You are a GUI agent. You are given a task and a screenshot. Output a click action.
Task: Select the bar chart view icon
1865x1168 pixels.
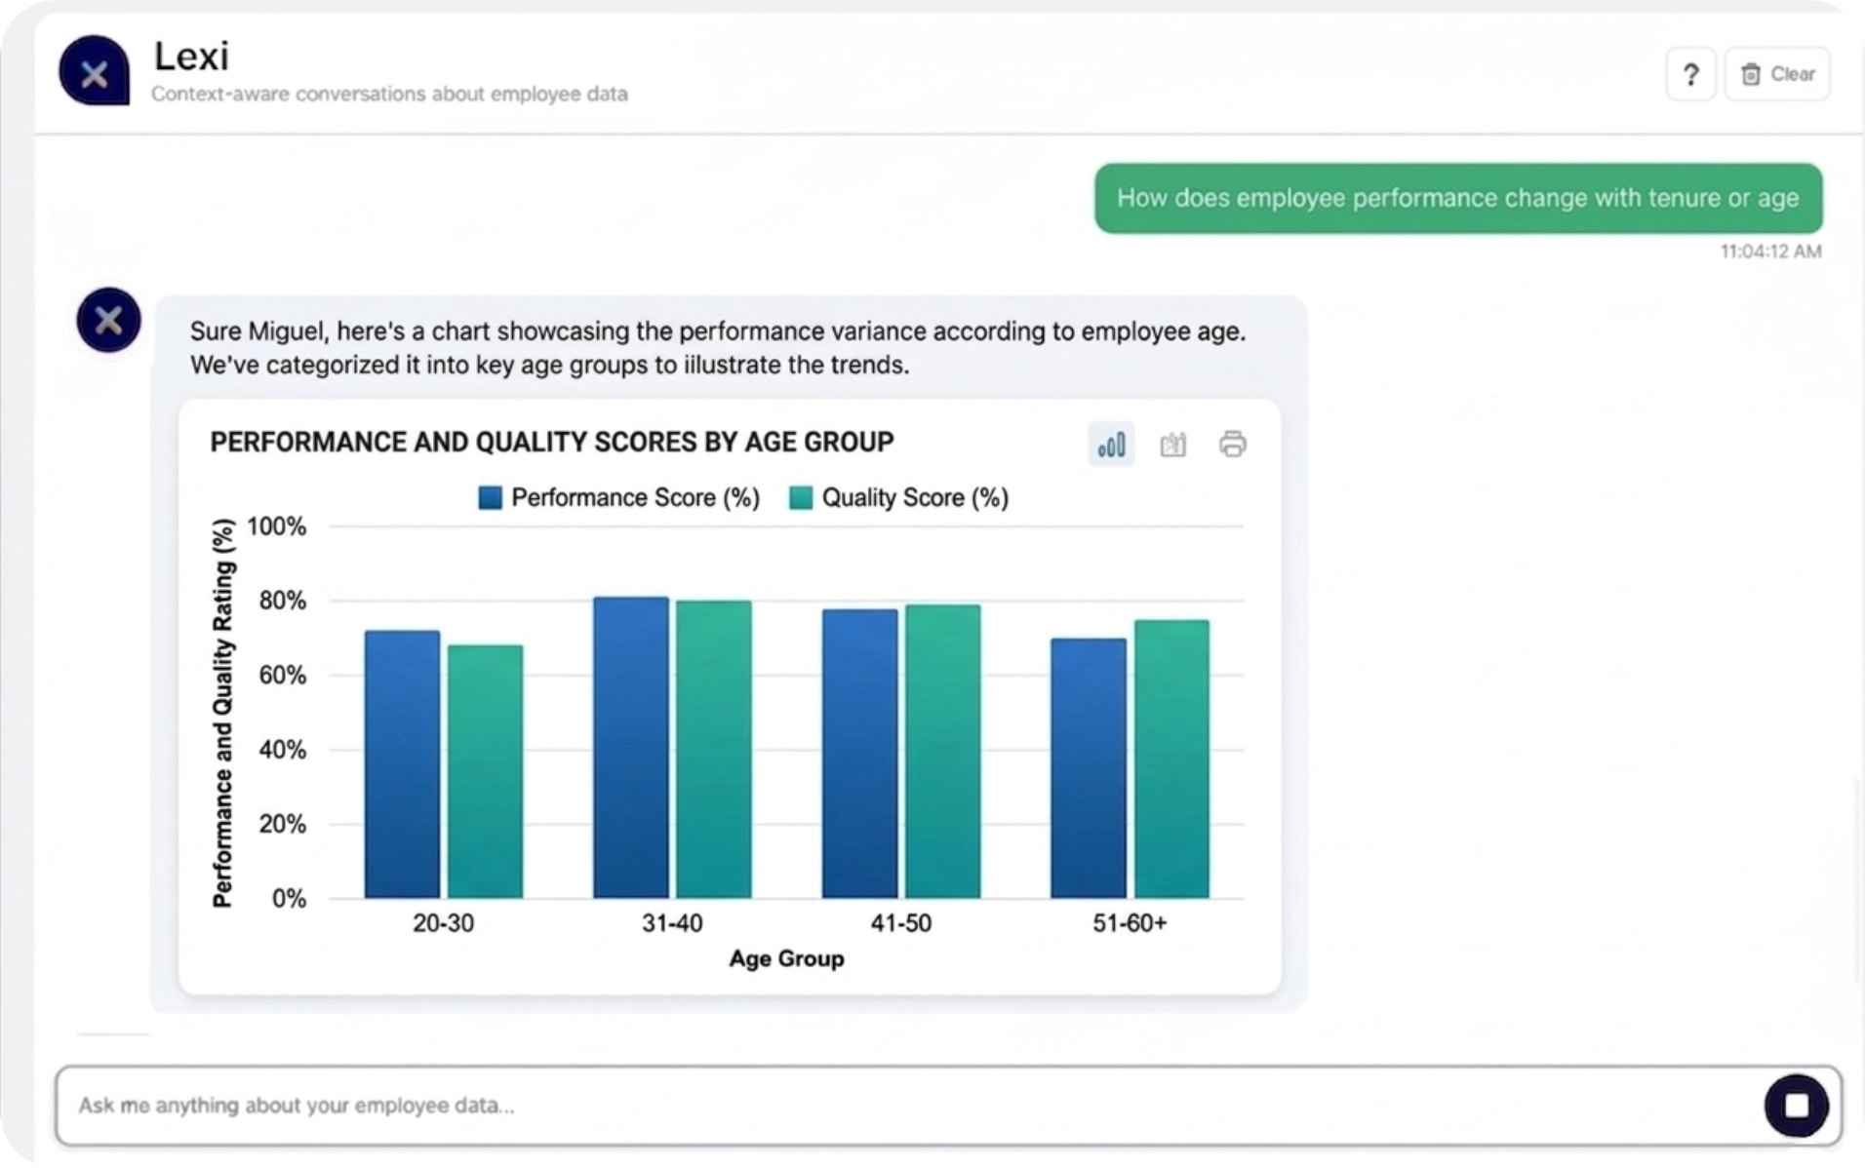(x=1111, y=446)
